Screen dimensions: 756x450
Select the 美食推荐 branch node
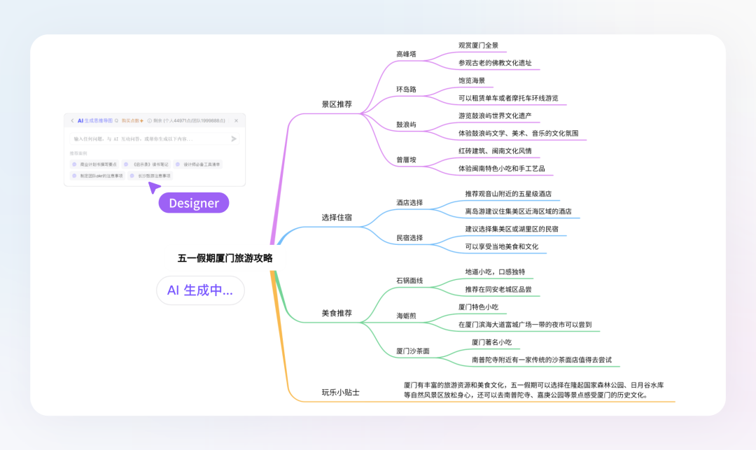click(337, 313)
